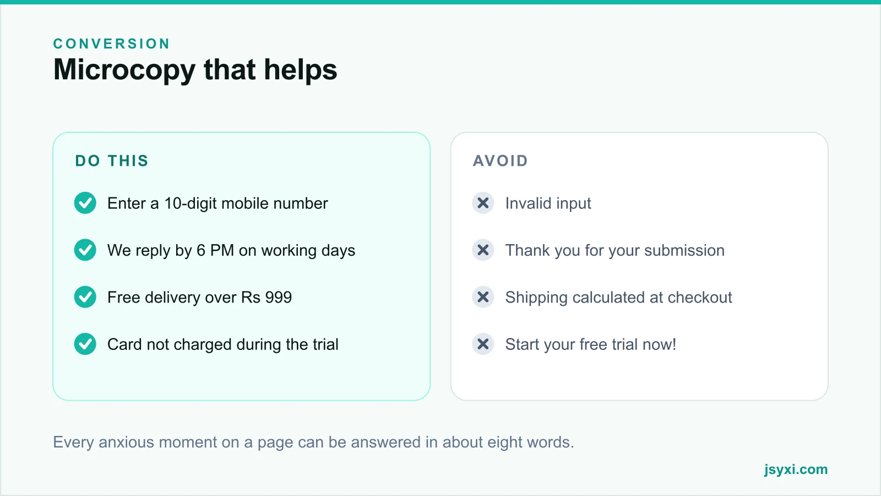Click the footer sentence about anxious moments
The width and height of the screenshot is (881, 496).
(313, 443)
